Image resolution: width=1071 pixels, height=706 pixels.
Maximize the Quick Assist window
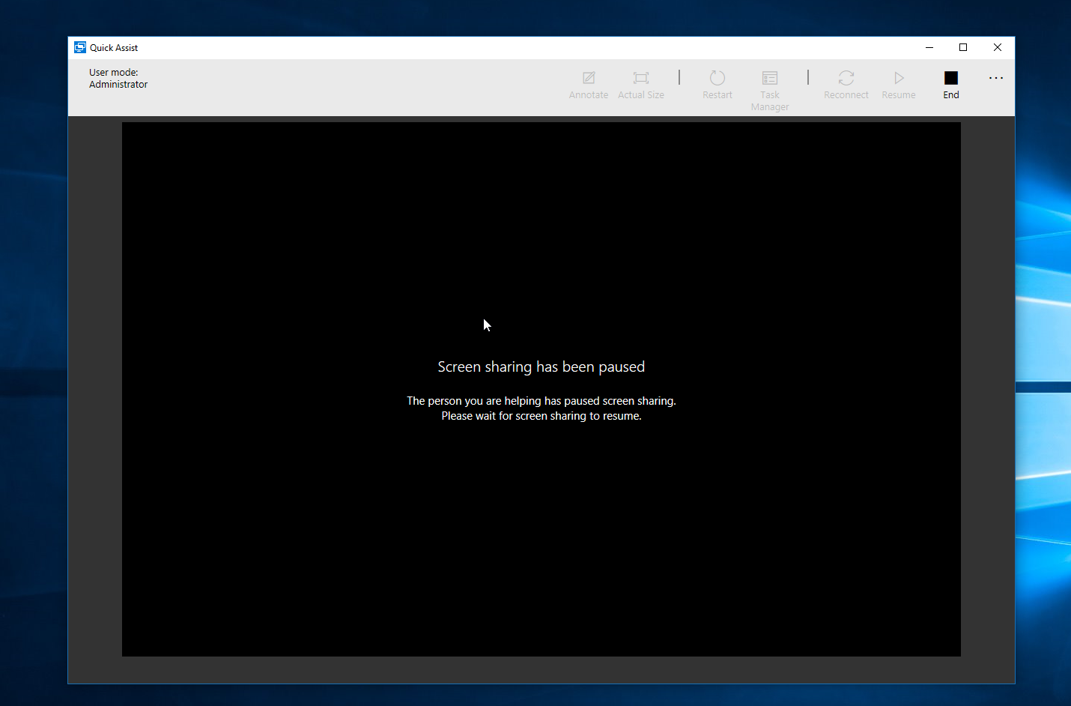[963, 47]
